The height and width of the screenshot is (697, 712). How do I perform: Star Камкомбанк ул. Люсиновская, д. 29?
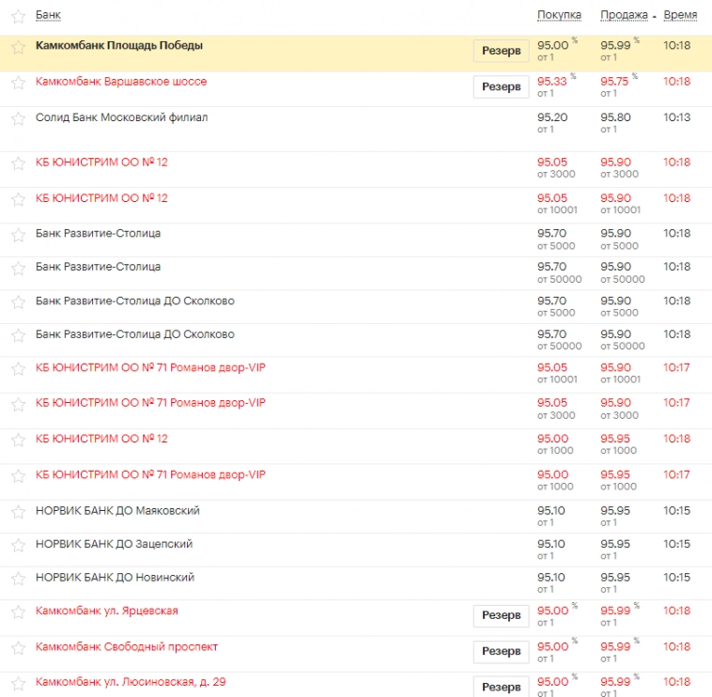(x=19, y=684)
